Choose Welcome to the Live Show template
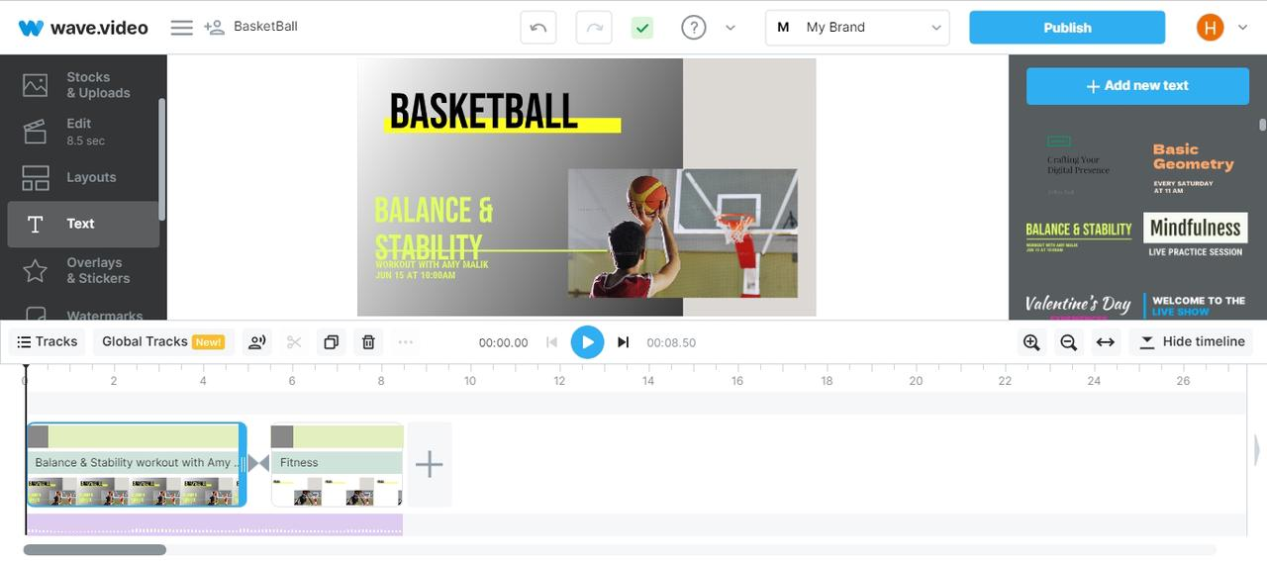1267x561 pixels. coord(1195,305)
